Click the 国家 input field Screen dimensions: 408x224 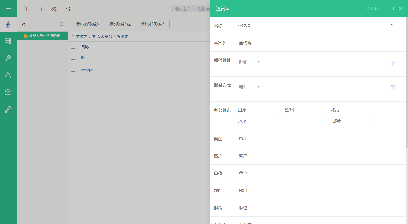(x=257, y=110)
